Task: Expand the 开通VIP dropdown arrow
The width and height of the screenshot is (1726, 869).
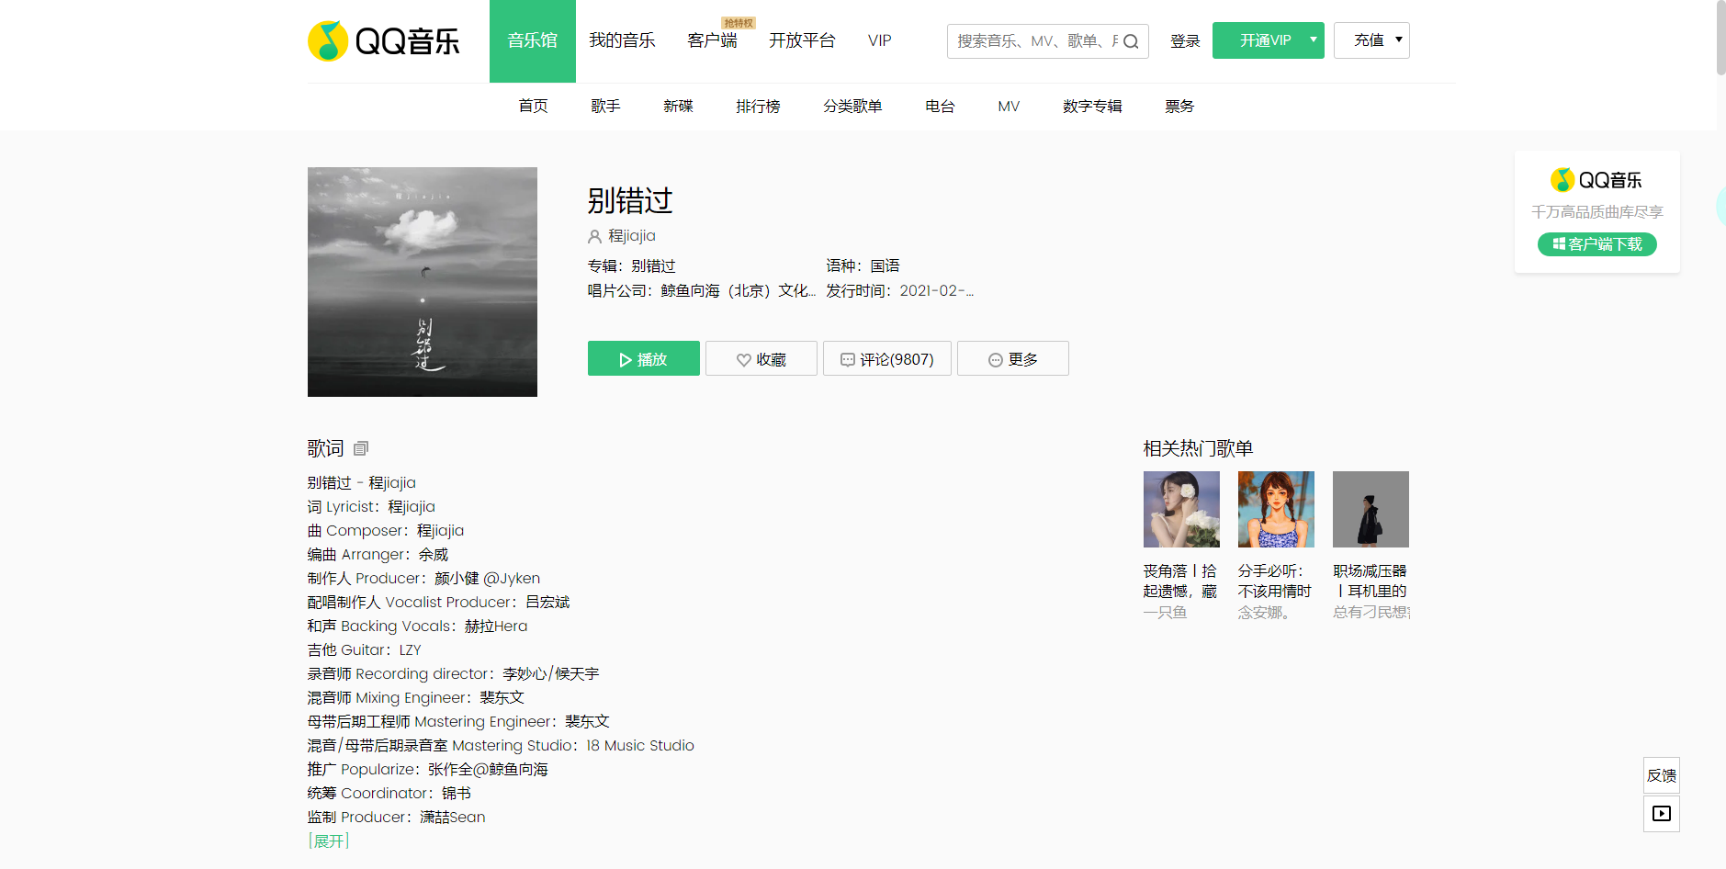Action: [1314, 40]
